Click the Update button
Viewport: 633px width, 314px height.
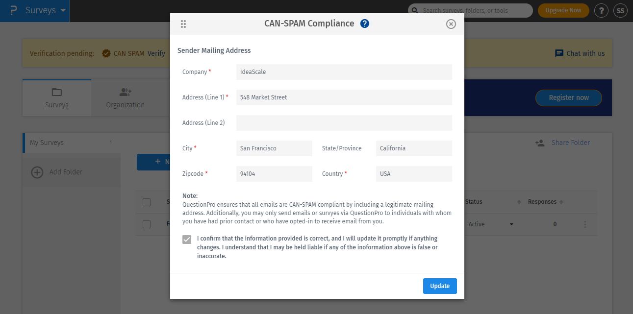[440, 286]
